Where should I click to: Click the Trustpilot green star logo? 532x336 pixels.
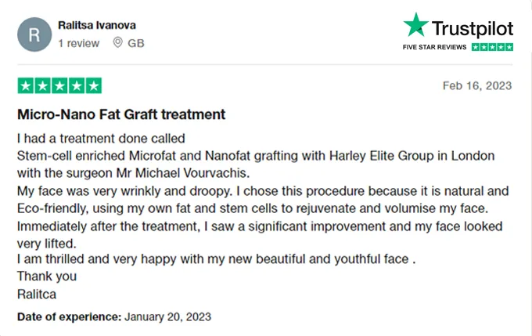[416, 25]
